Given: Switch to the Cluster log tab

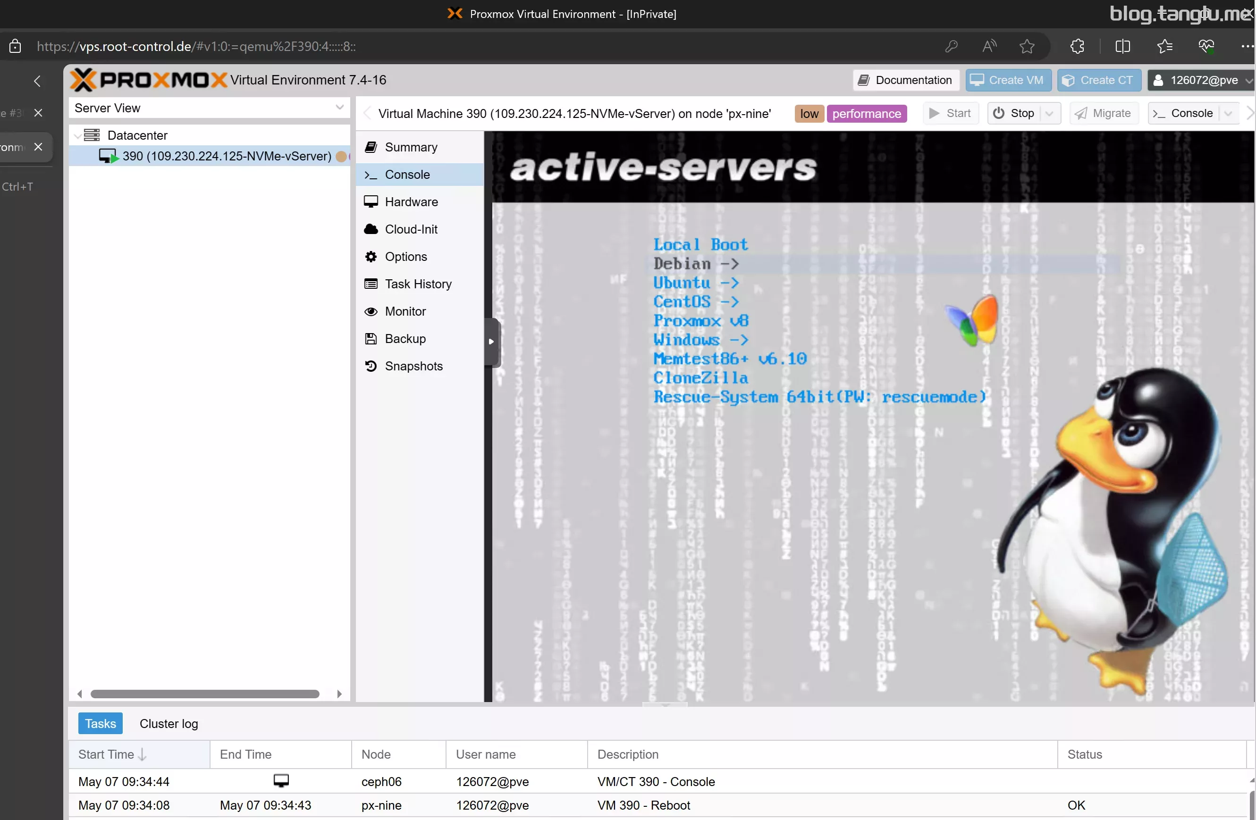Looking at the screenshot, I should click(169, 723).
